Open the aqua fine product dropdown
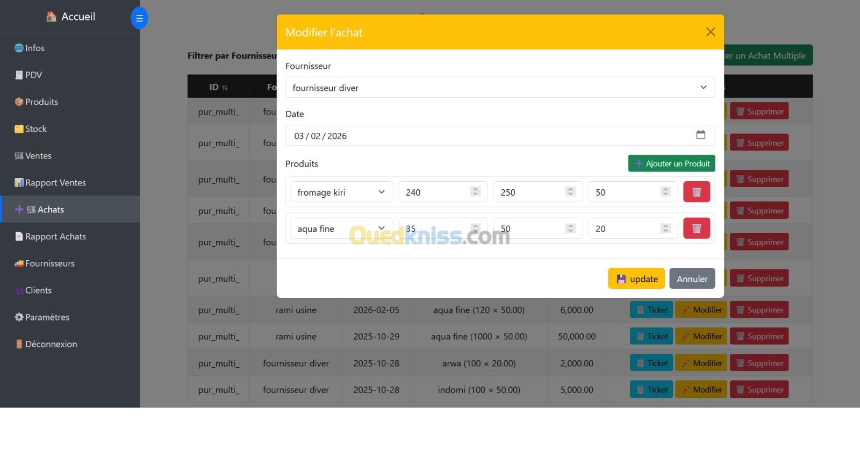Viewport: 860px width, 471px height. 341,229
